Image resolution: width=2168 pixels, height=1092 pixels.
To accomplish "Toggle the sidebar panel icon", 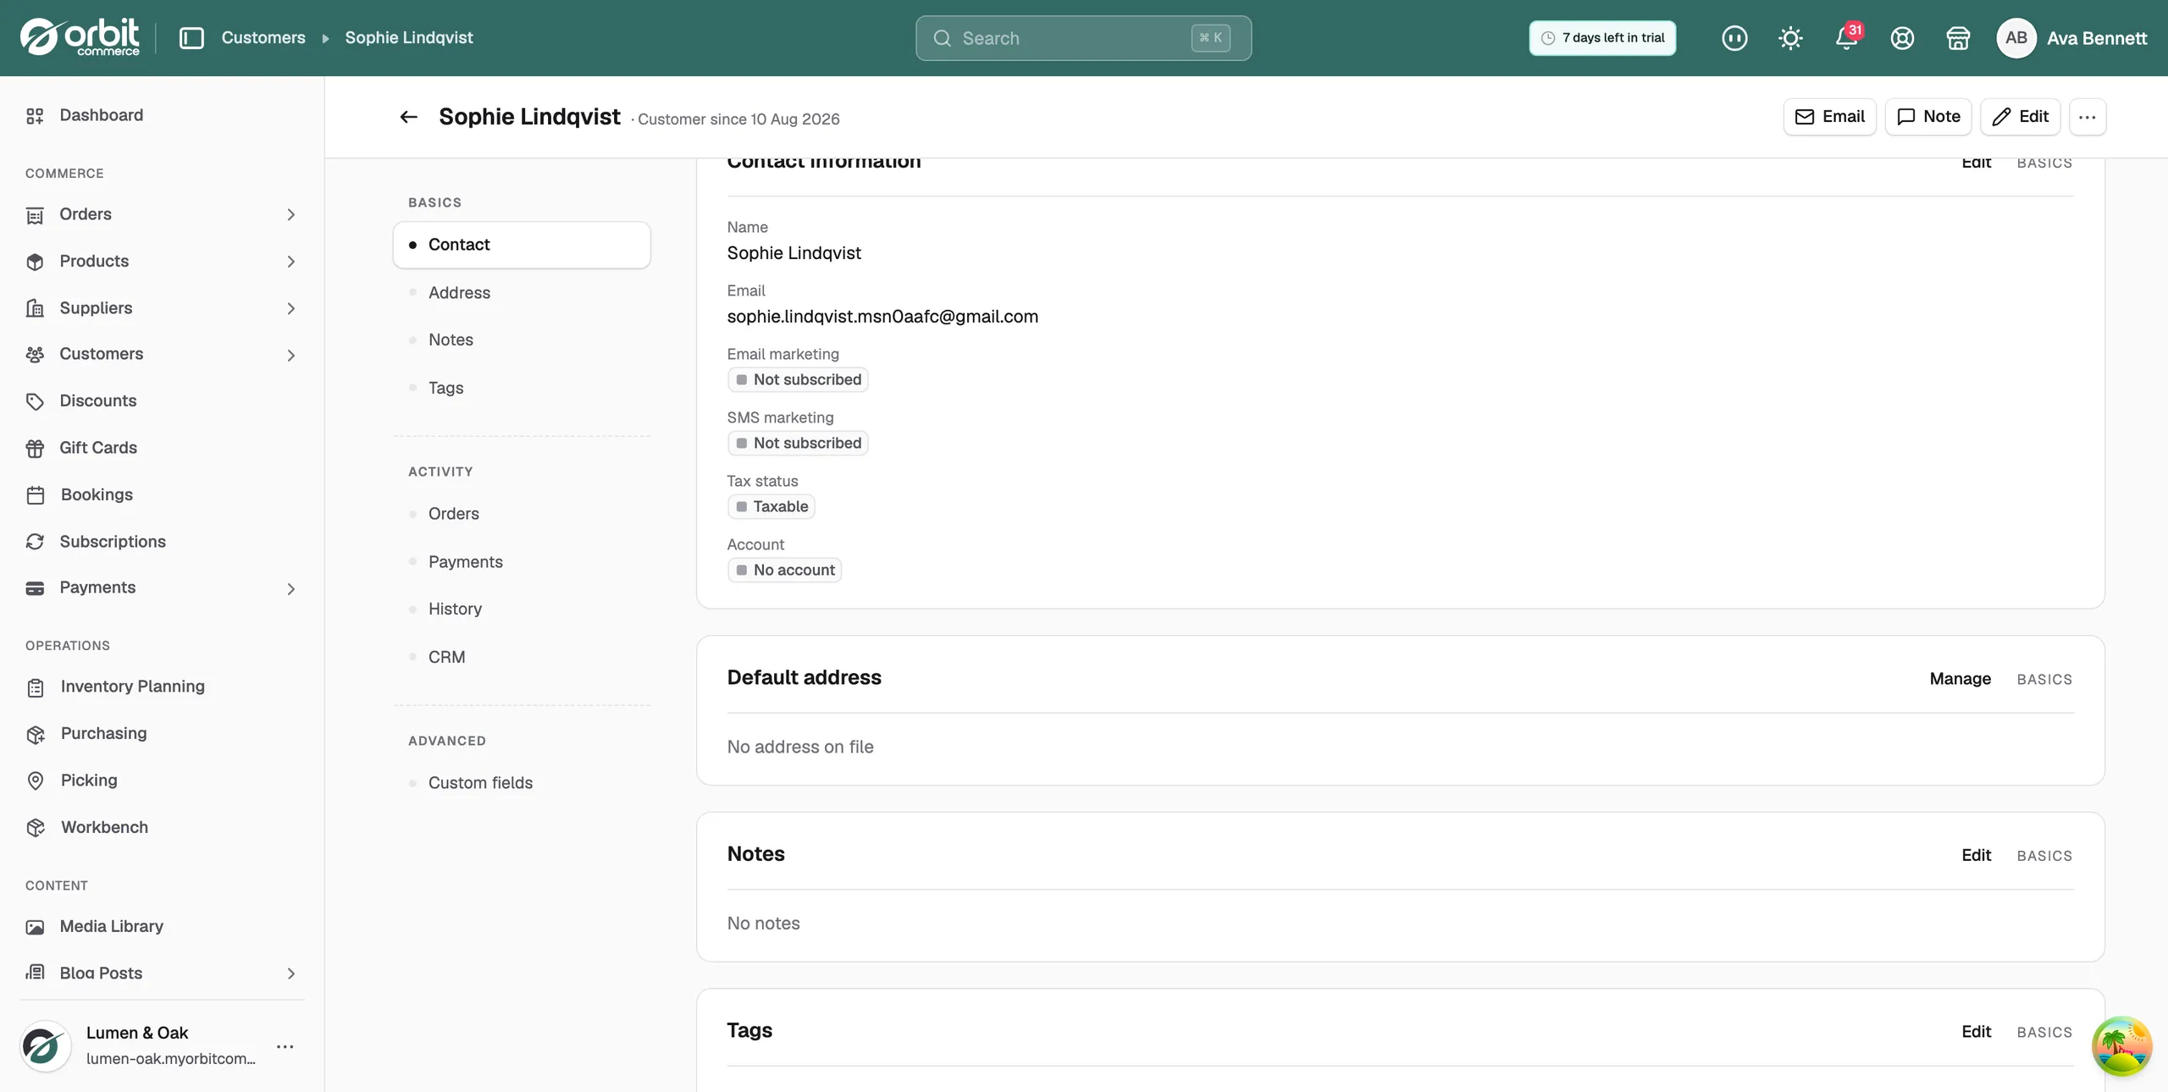I will point(191,38).
